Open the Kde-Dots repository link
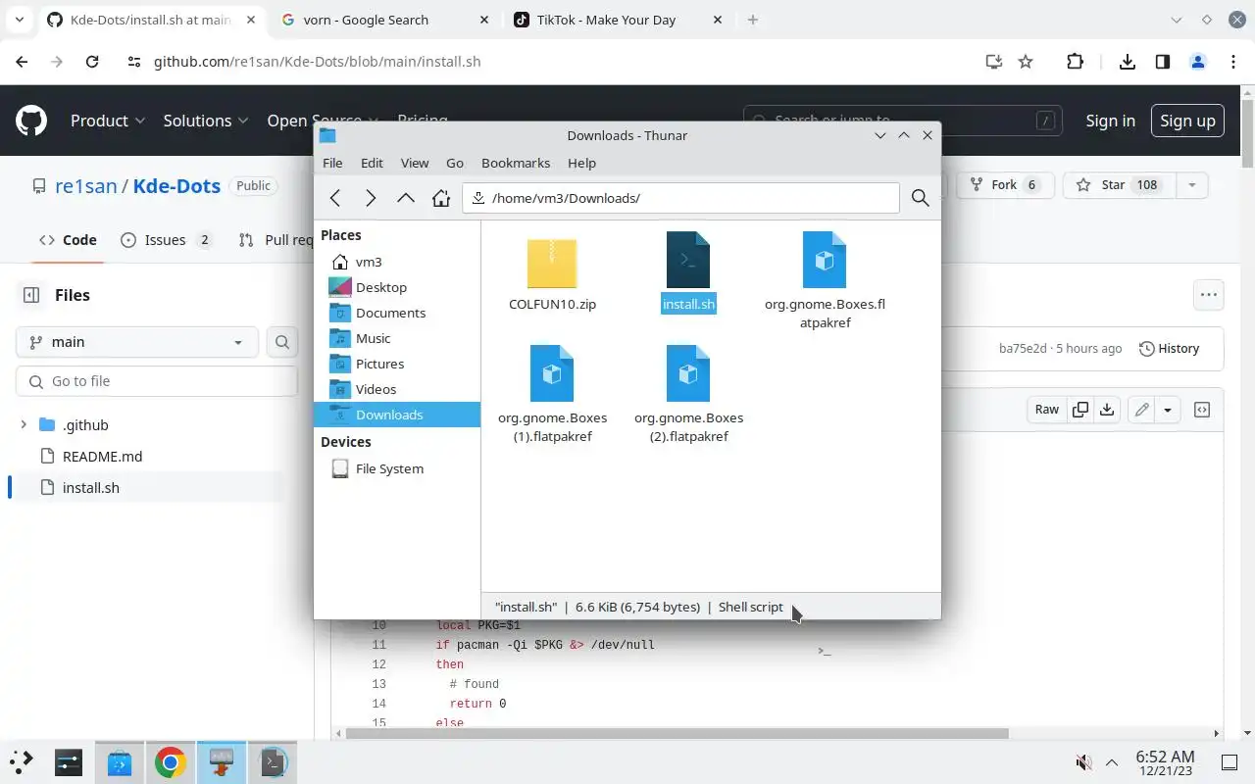This screenshot has width=1255, height=784. pos(176,185)
